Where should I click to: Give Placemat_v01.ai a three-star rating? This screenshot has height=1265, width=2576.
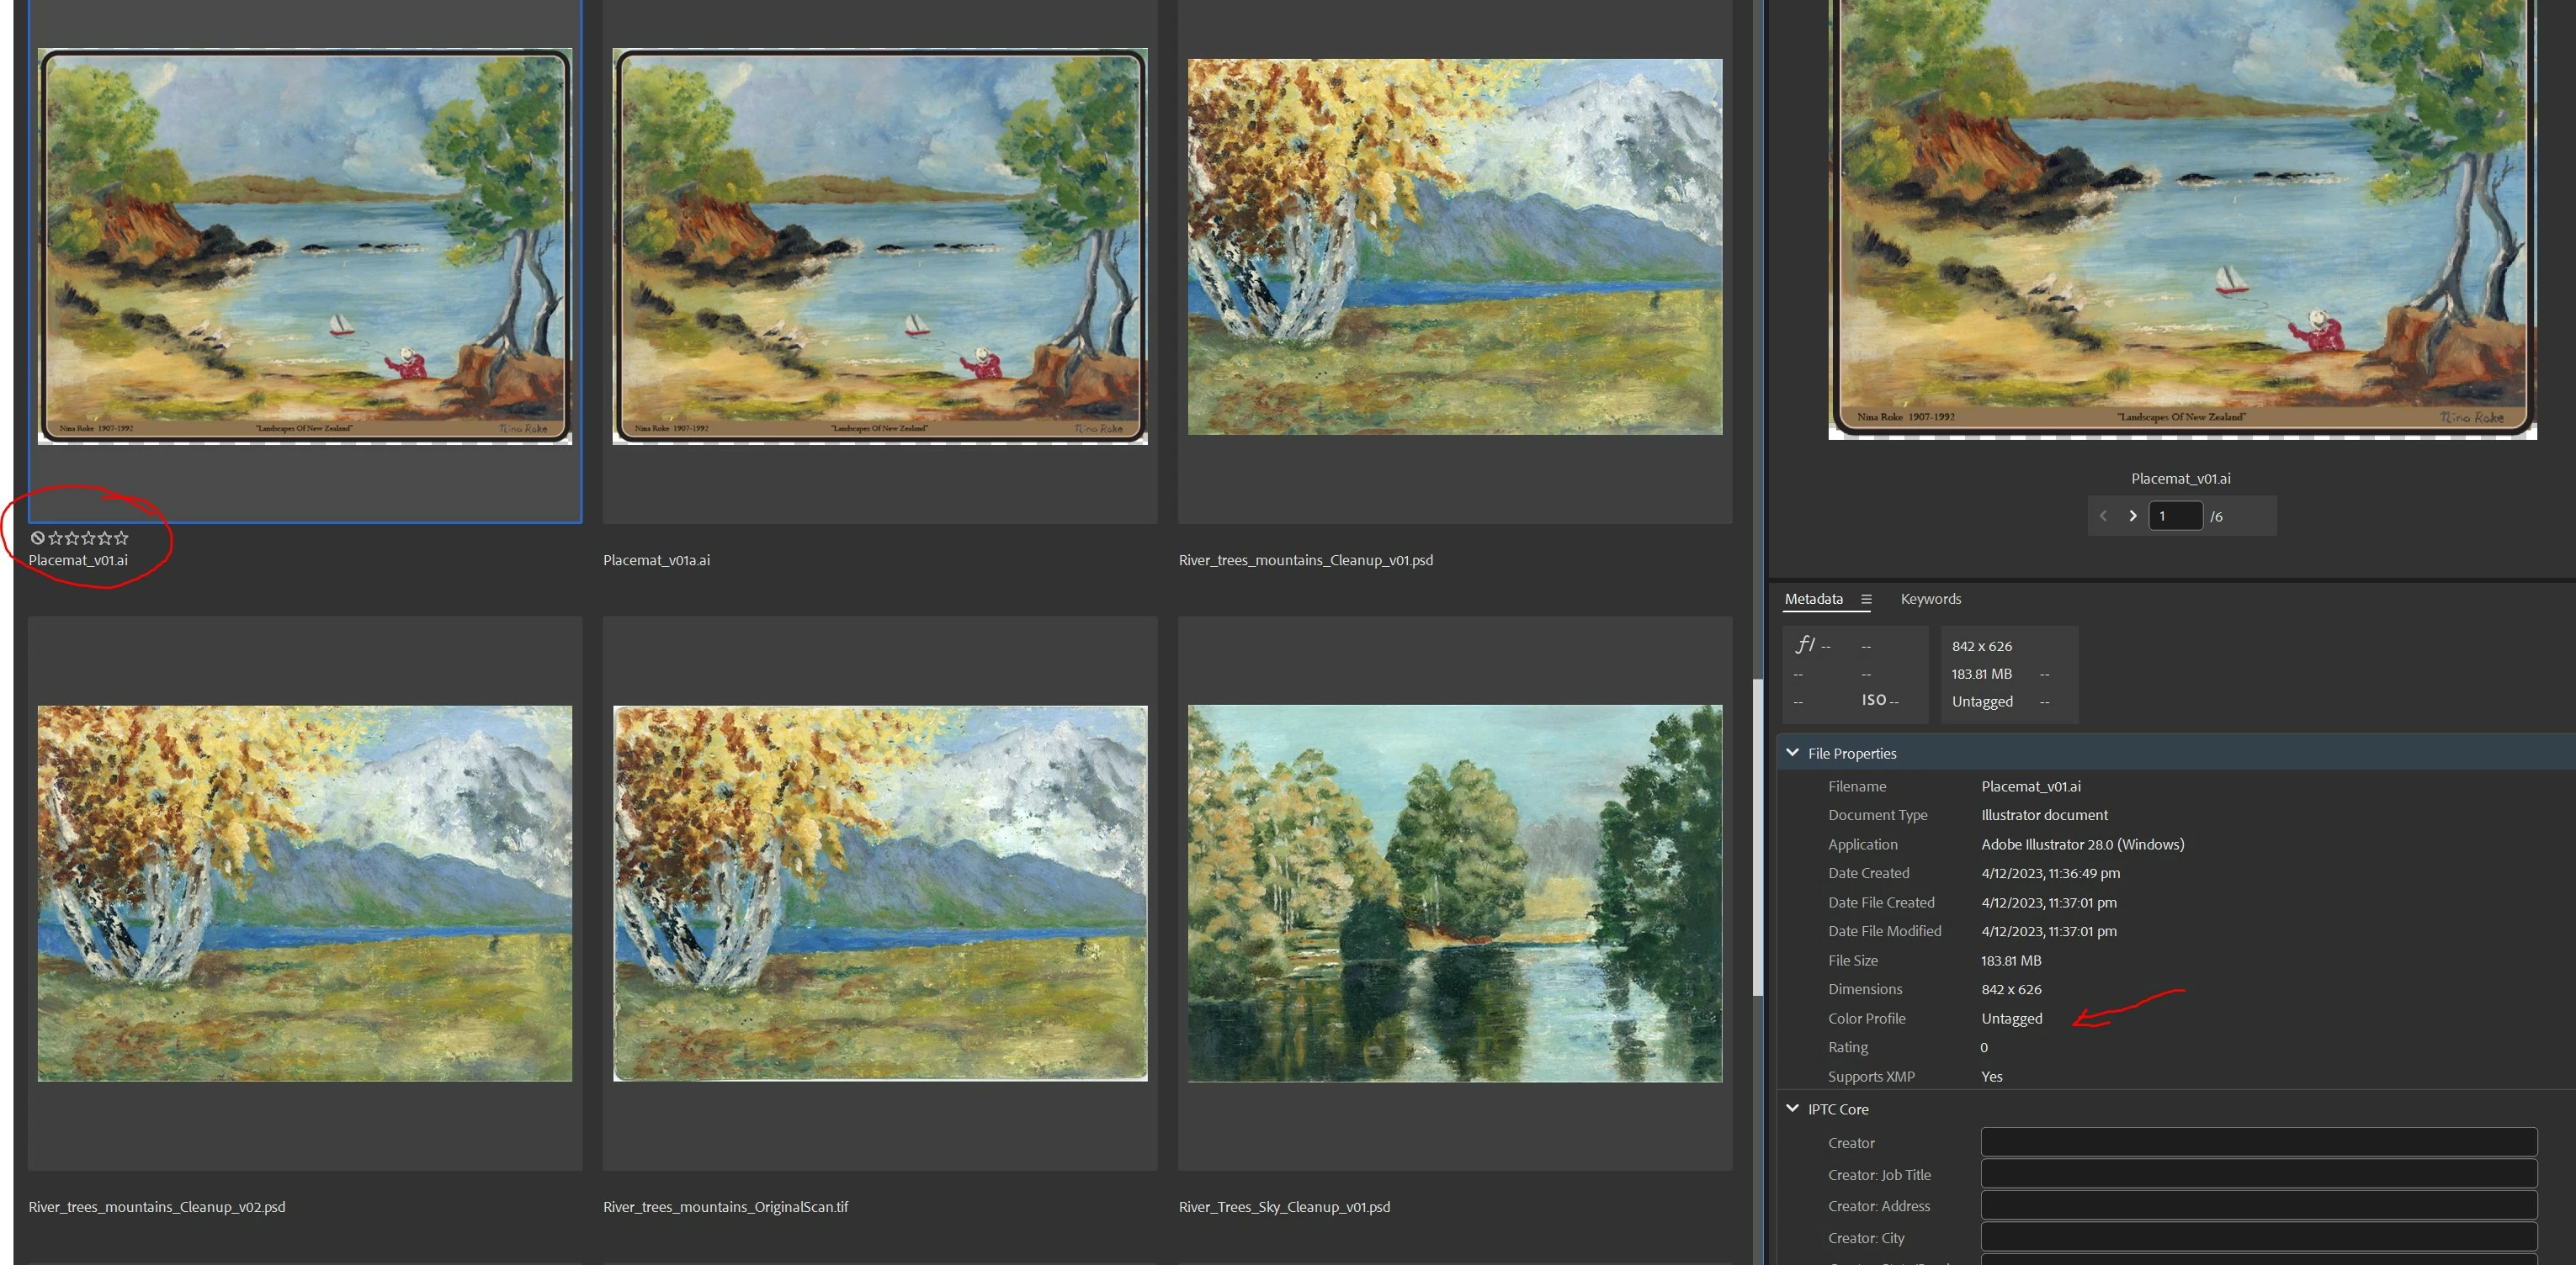tap(88, 537)
